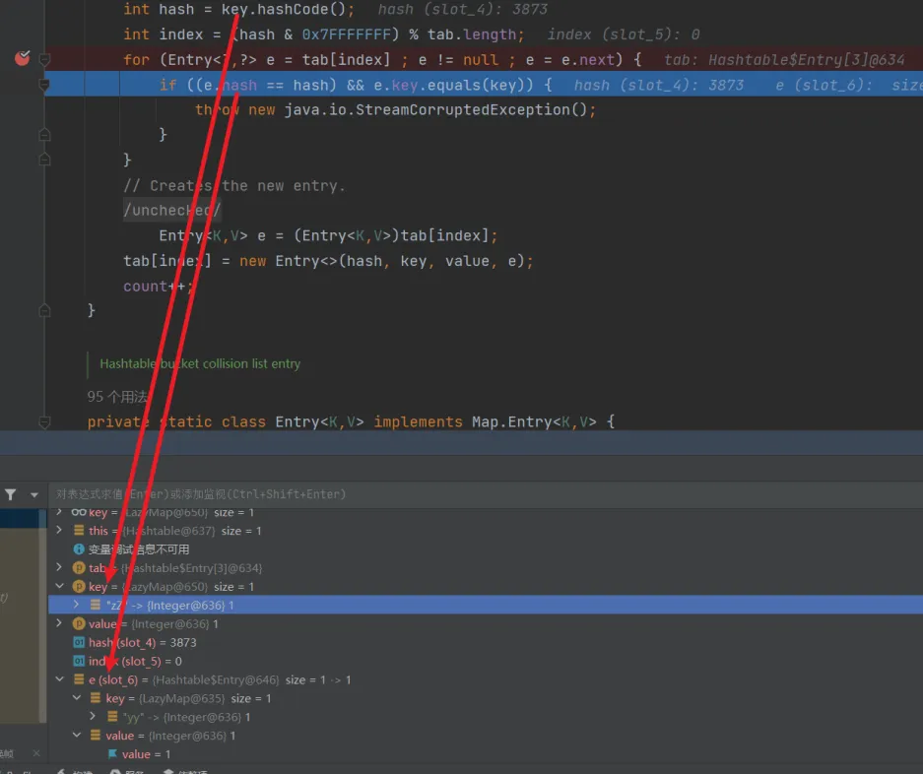923x774 pixels.
Task: Expand the 'tab' Hashtable$Entry[3] variable
Action: click(x=60, y=568)
